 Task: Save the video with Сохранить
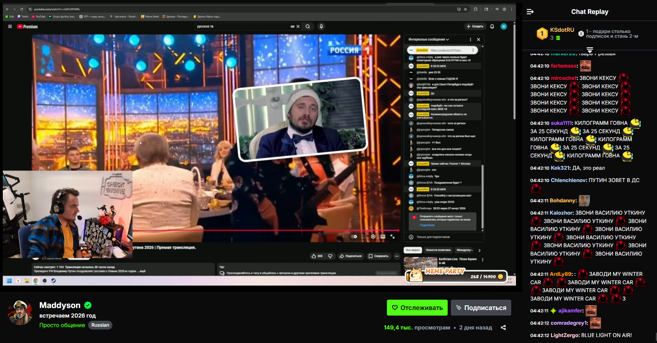click(379, 256)
